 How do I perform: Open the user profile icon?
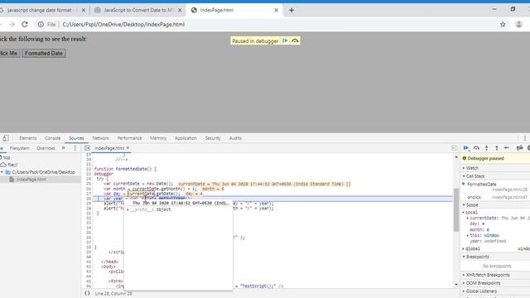click(x=519, y=24)
